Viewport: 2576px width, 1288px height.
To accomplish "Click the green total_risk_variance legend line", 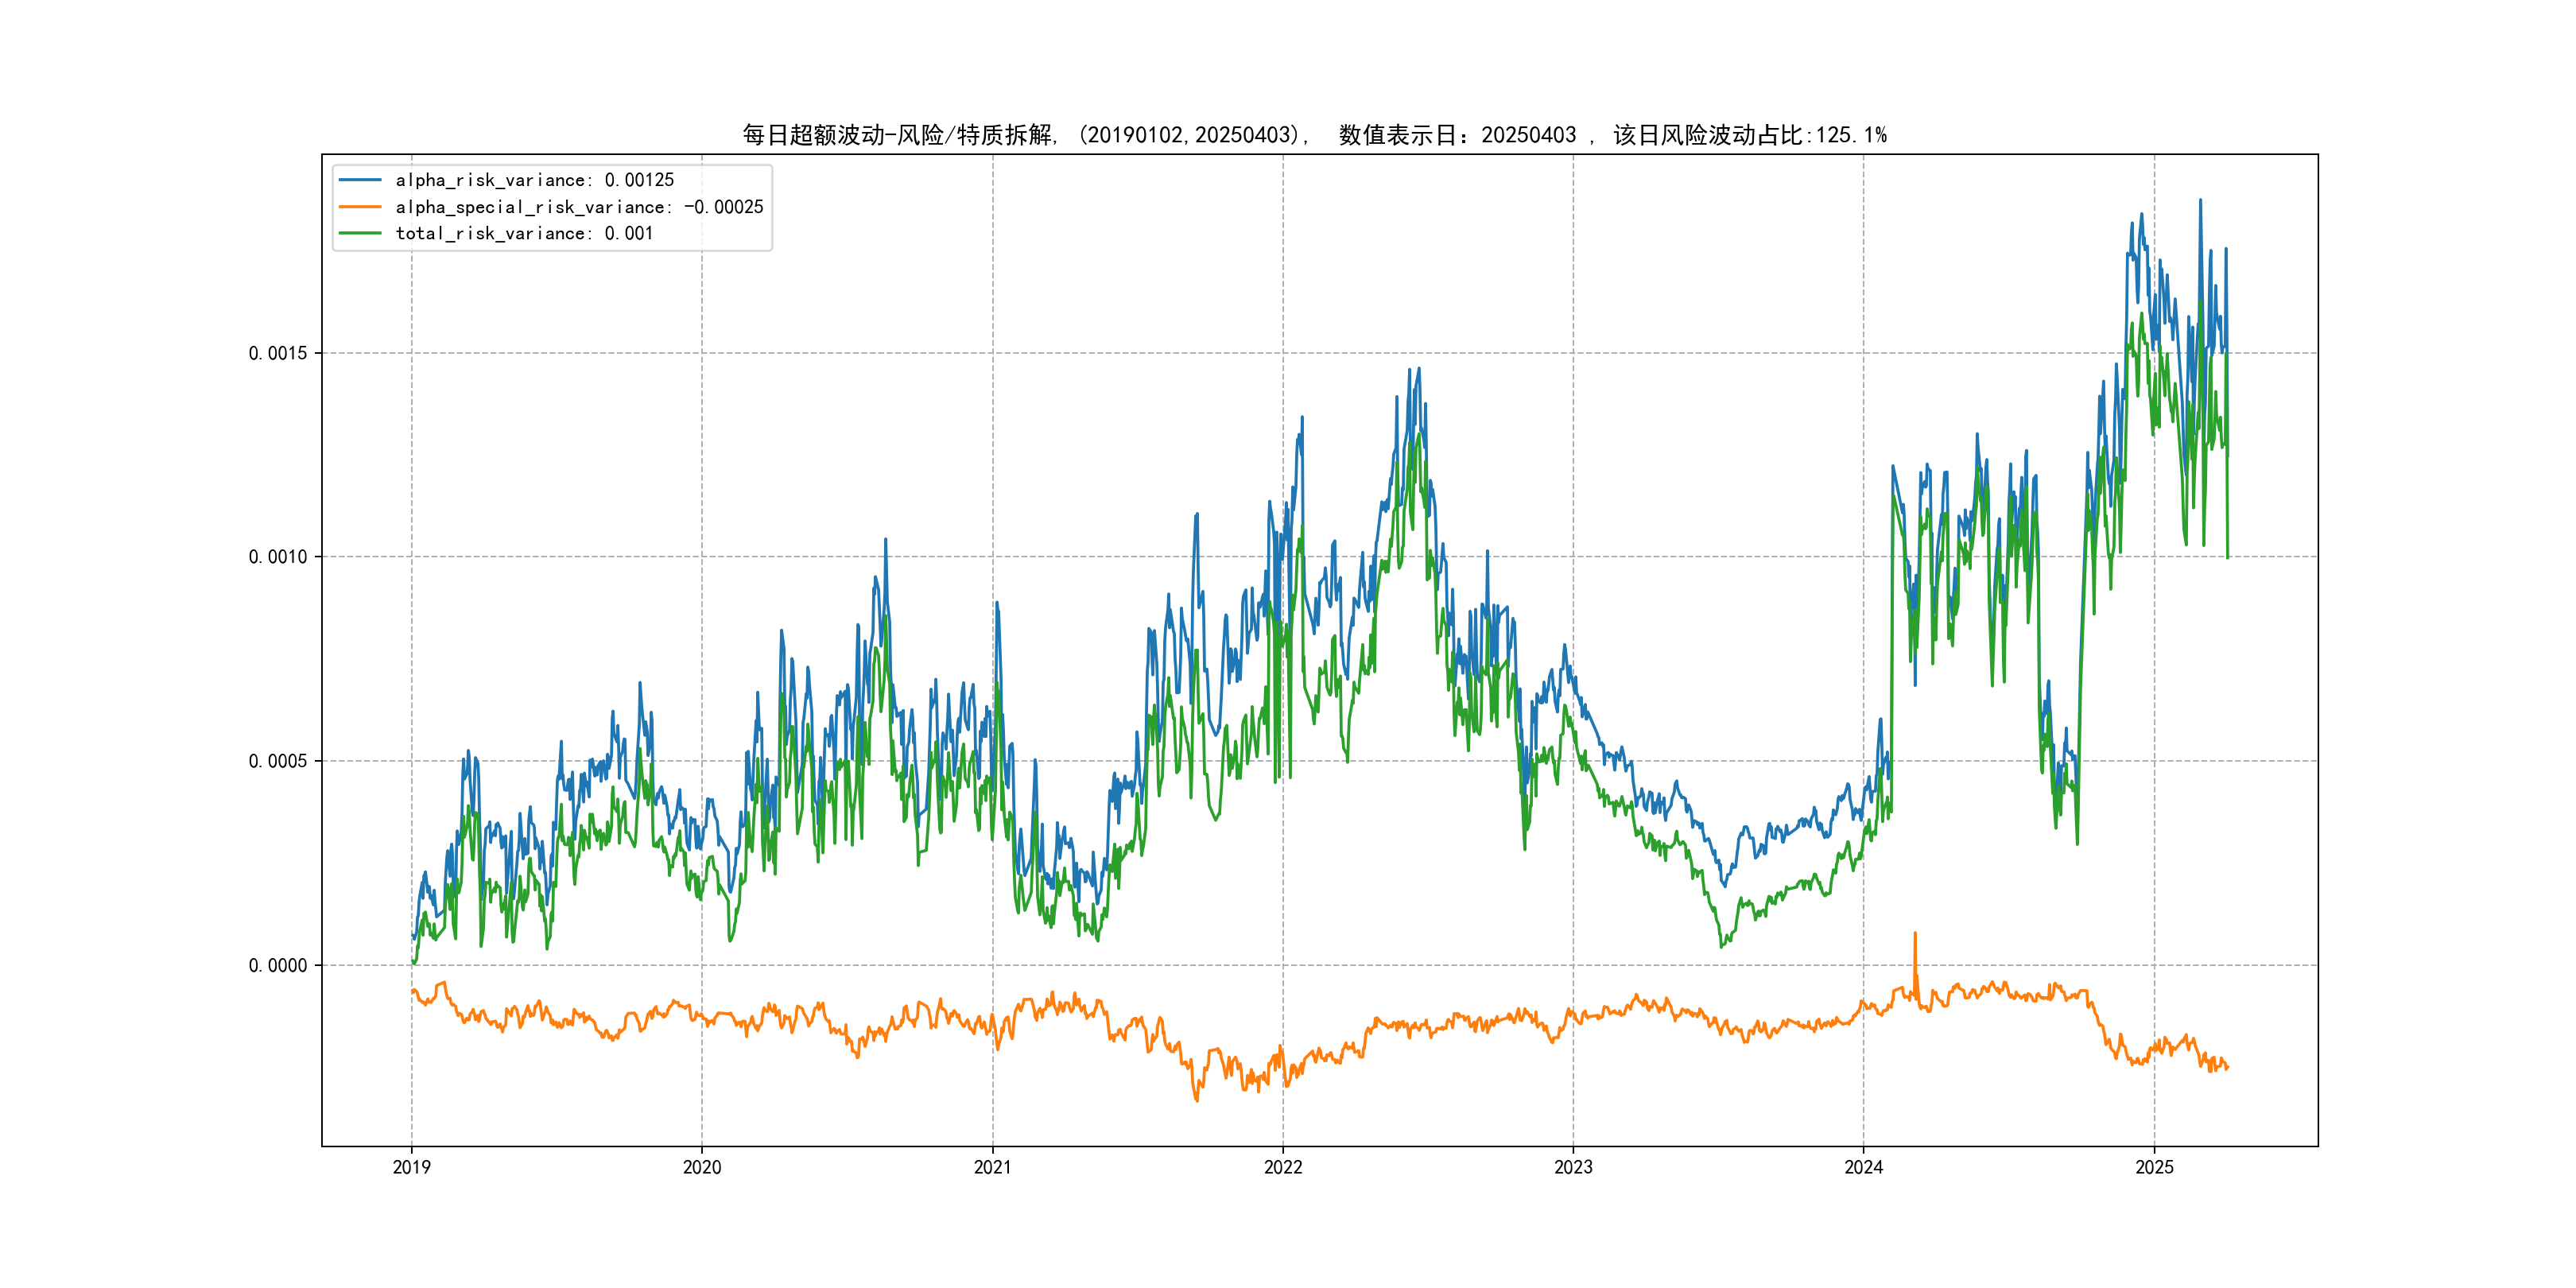I will 360,233.
